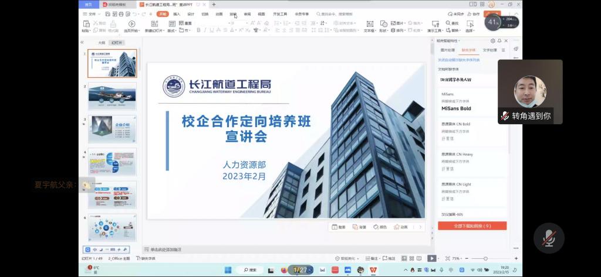Open the font size combo box
The image size is (601, 277).
coord(239,23)
